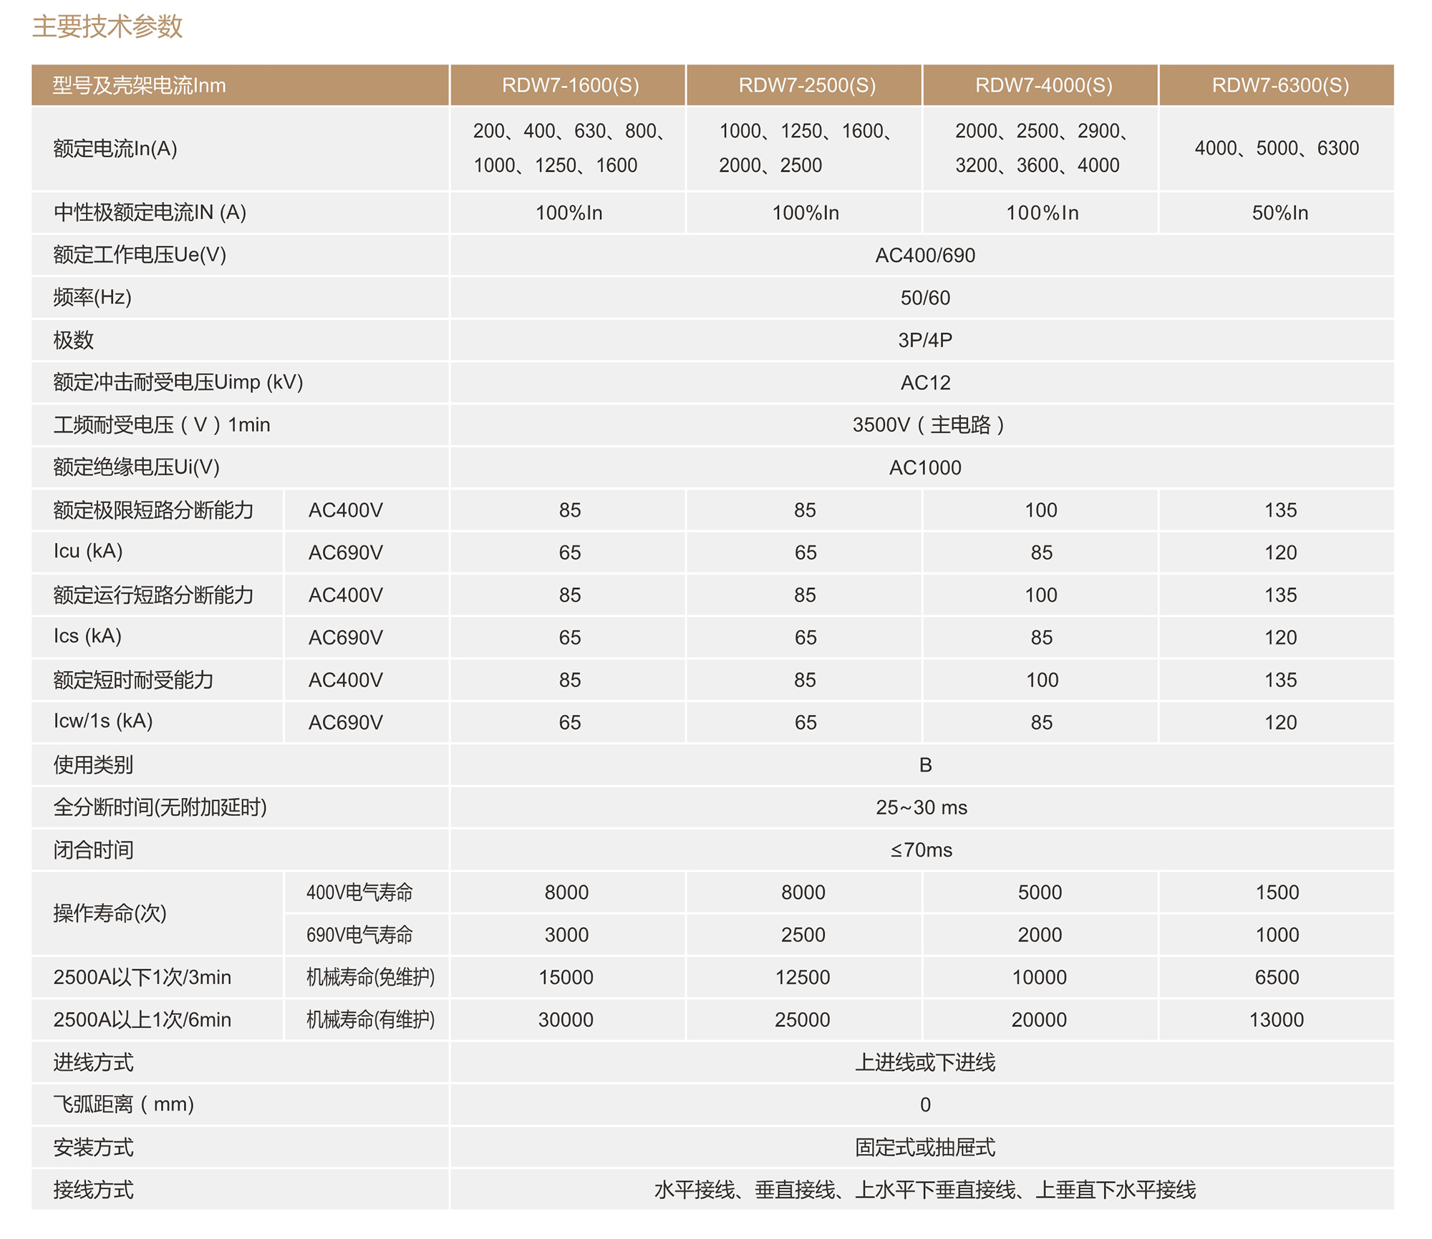Click the RDW7-4000(S) column header
Image resolution: width=1432 pixels, height=1239 pixels.
pyautogui.click(x=1043, y=85)
